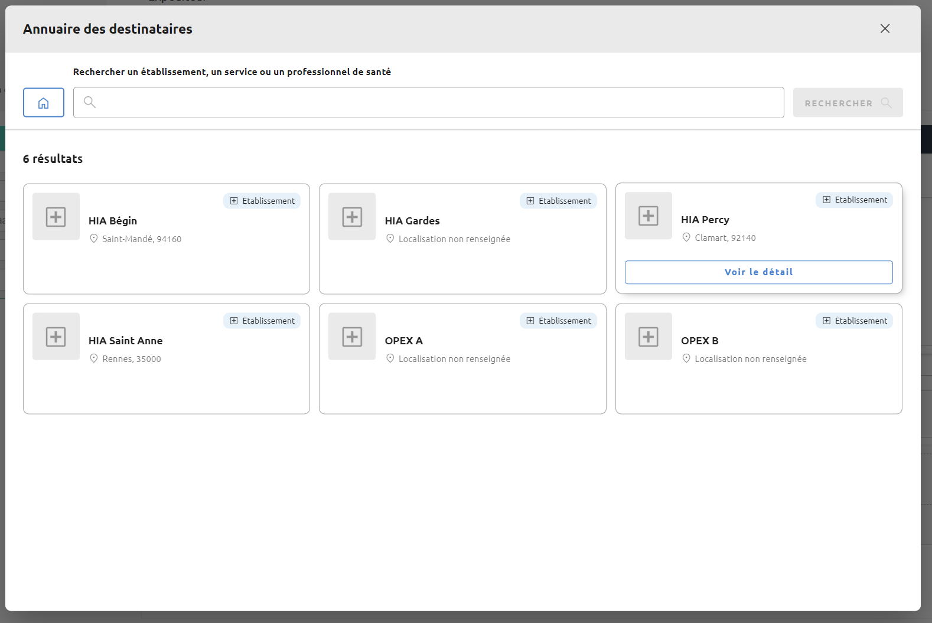Viewport: 932px width, 623px height.
Task: Select the HIA Gardes card title
Action: click(x=412, y=221)
